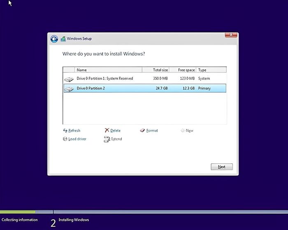Click the Collecting information progress bar
288x230 pixels.
coord(26,212)
